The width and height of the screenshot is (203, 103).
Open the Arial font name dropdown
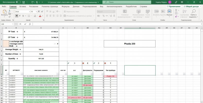coord(30,11)
